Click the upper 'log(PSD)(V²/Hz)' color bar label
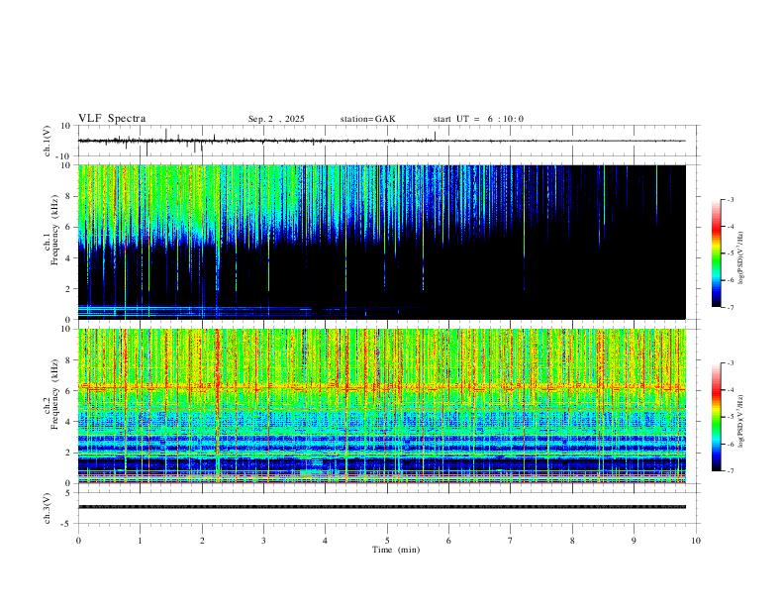Screen dimensions: 784x606 (741, 257)
